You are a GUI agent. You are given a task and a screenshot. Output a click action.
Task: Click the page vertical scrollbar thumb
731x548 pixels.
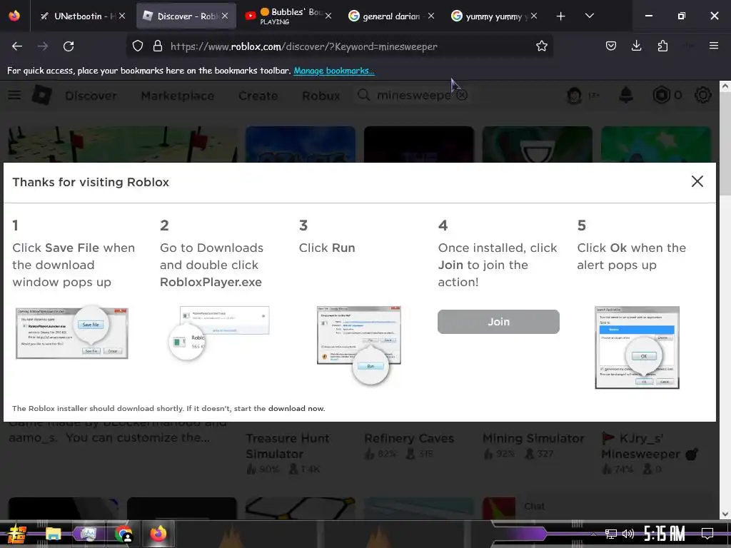[x=725, y=143]
